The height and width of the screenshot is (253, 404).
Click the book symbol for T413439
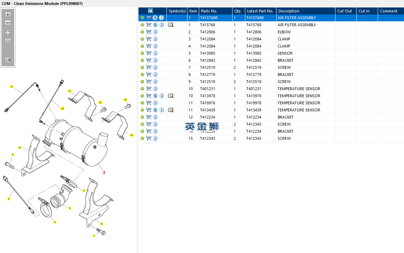[170, 110]
